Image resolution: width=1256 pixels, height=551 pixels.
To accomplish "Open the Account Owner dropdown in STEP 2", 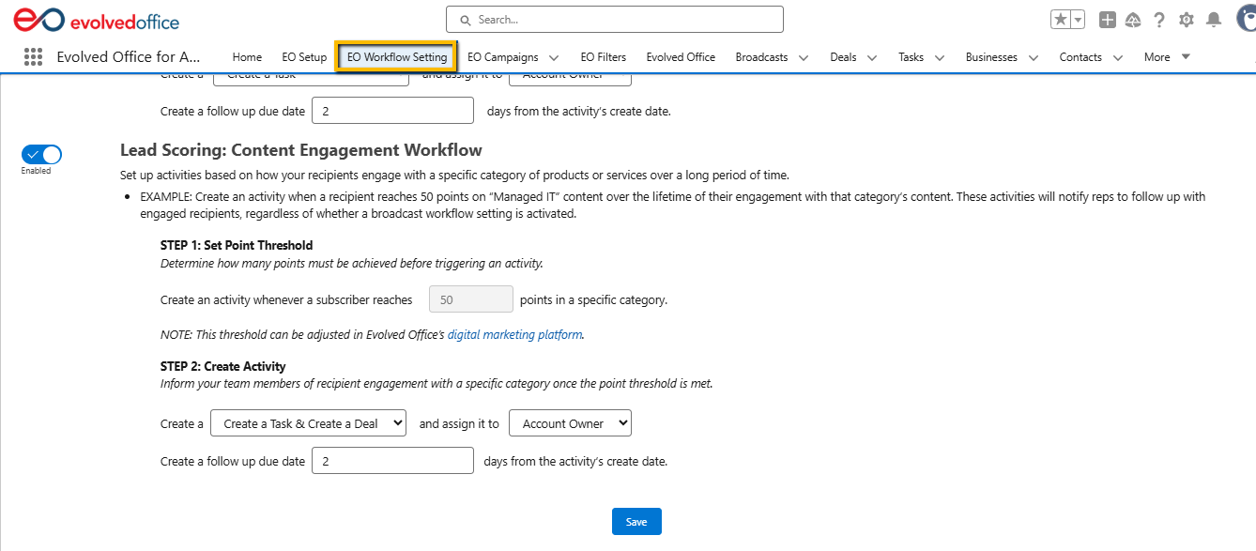I will (570, 423).
